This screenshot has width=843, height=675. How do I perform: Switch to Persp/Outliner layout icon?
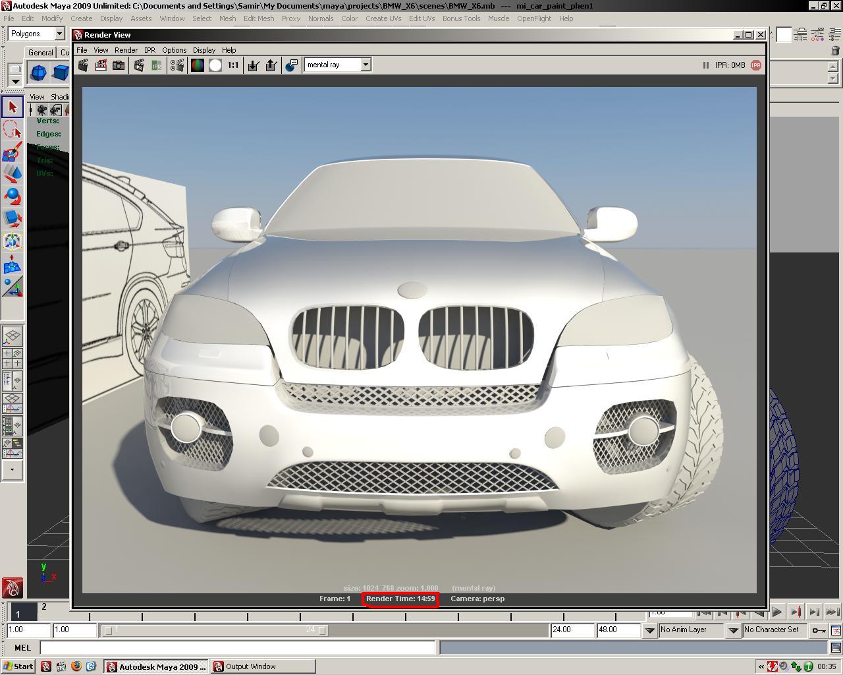[13, 381]
